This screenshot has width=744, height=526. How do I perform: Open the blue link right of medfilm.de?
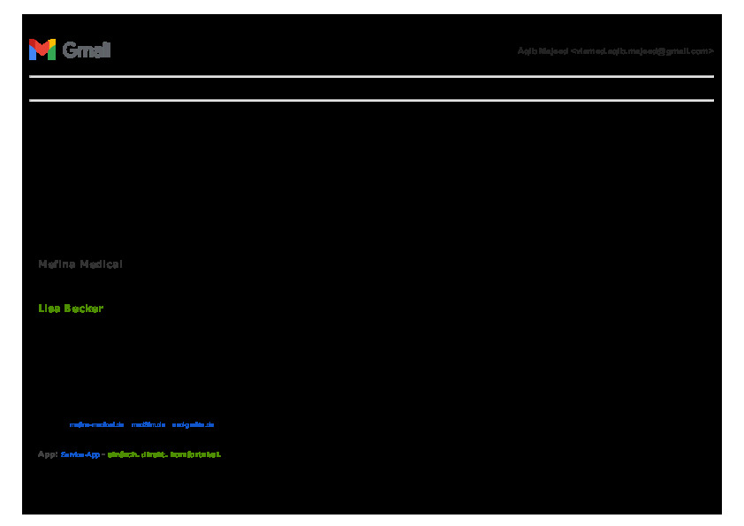tap(194, 424)
